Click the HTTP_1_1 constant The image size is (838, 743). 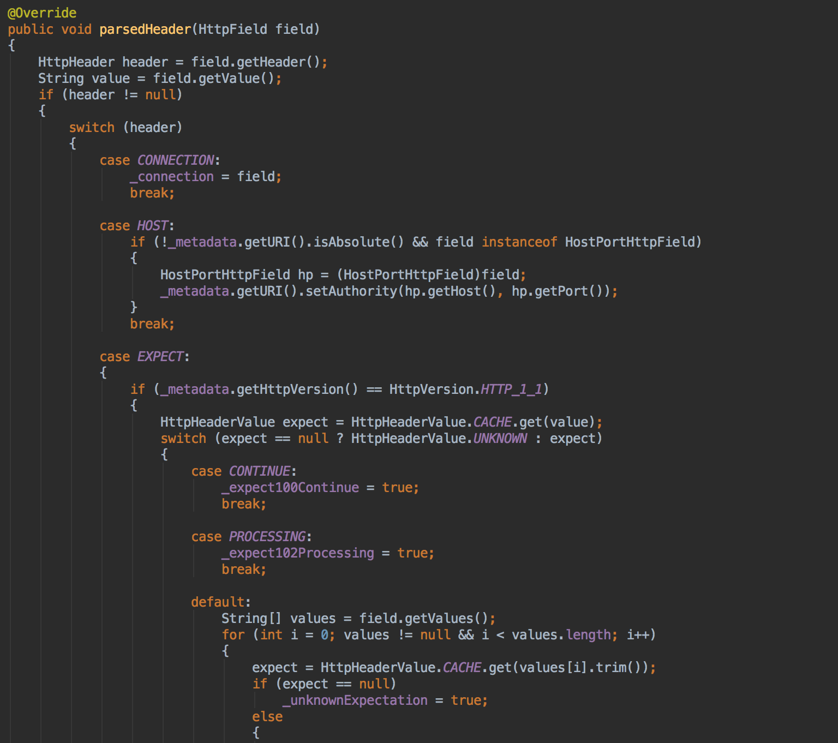512,389
